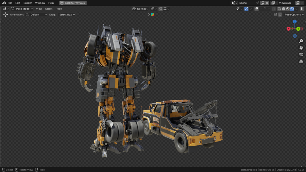Viewport: 306px width, 172px height.
Task: Switch to solid shading
Action: pyautogui.click(x=283, y=9)
